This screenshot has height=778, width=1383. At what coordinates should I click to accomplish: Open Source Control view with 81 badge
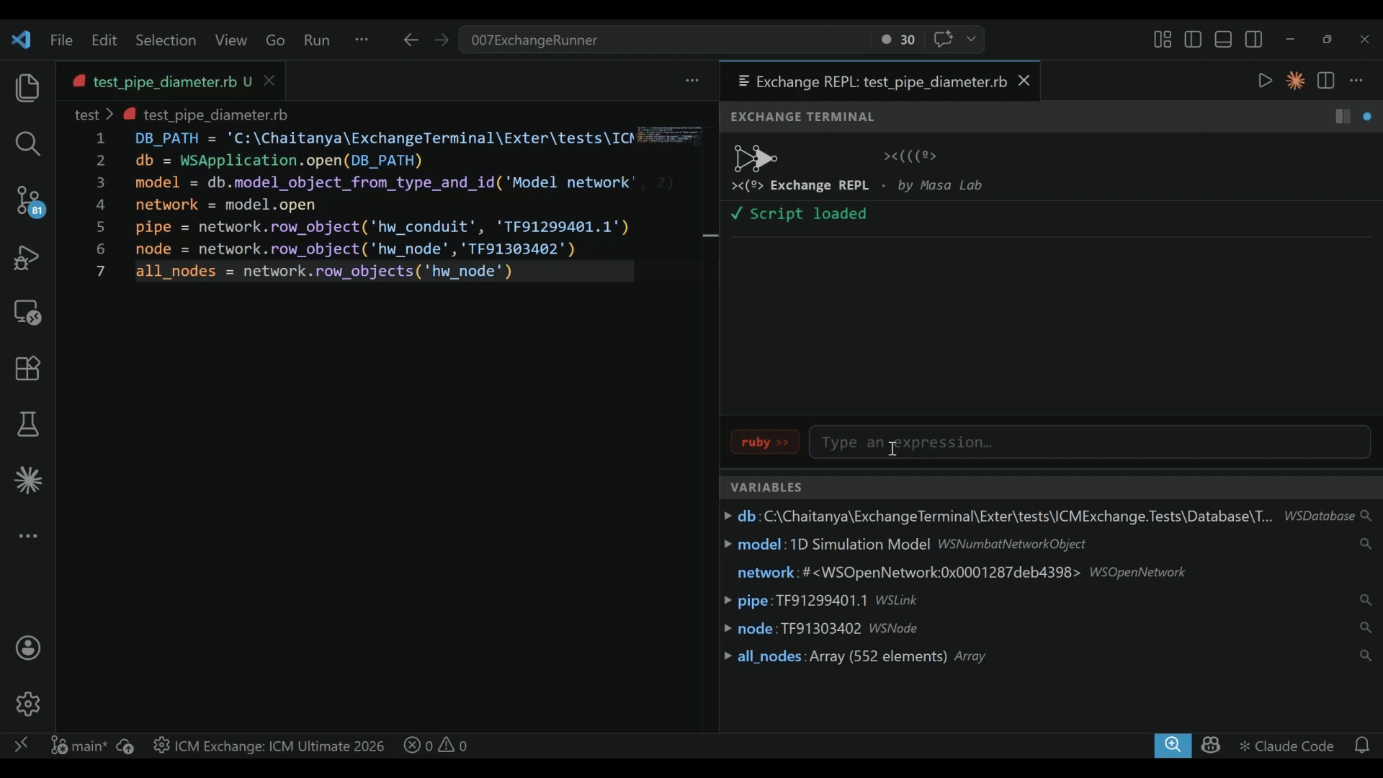[27, 200]
